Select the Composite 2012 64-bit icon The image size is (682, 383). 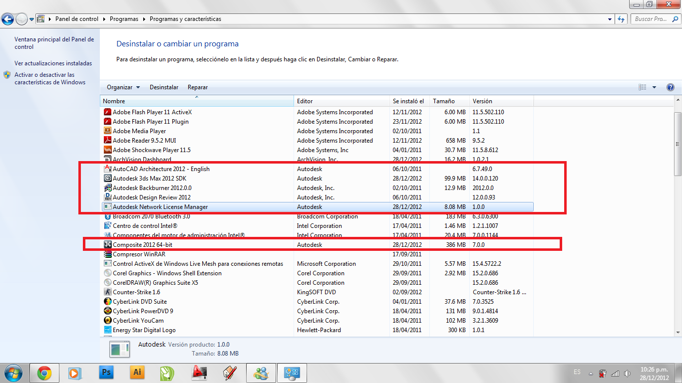pos(107,245)
